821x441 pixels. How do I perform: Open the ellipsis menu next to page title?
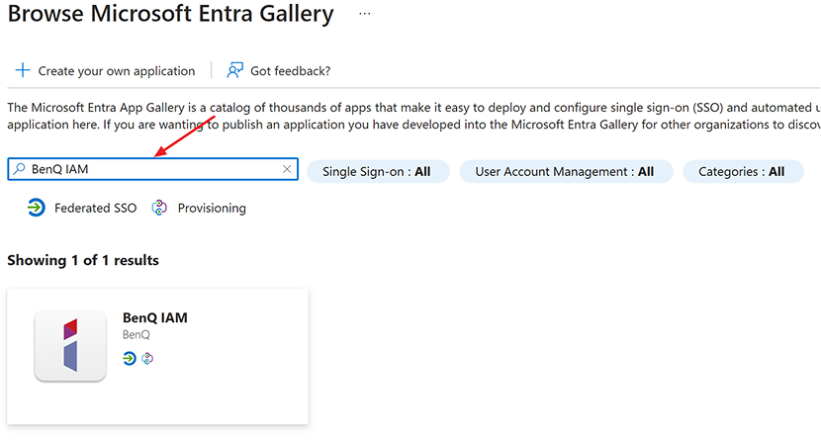coord(365,15)
